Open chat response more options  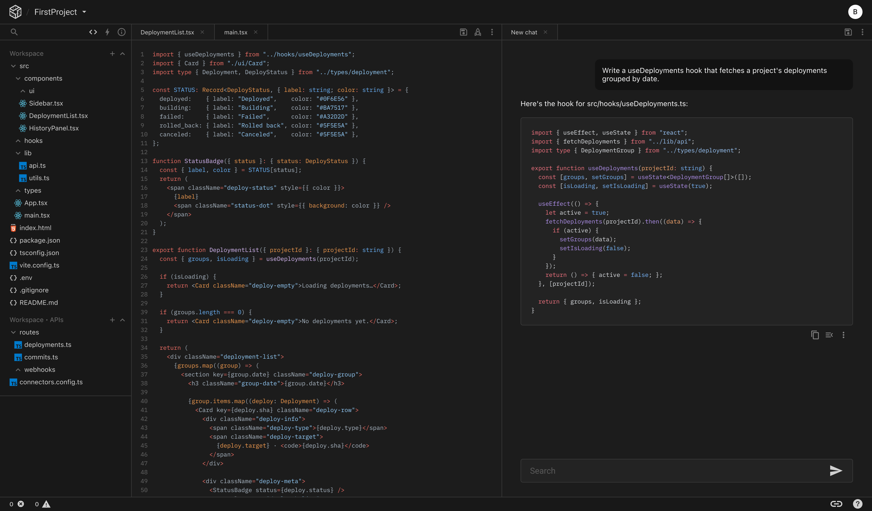pos(844,335)
